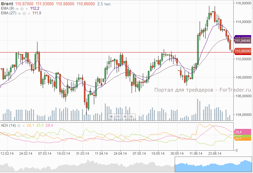Click the 24.02.14 date axis label
The image size is (253, 173).
[x=26, y=153]
